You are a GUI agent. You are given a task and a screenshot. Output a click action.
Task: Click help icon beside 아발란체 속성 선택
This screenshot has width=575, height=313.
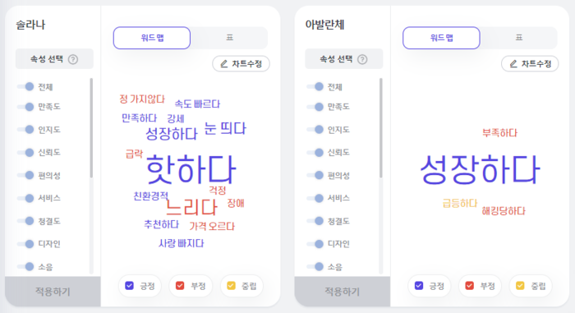(x=362, y=59)
